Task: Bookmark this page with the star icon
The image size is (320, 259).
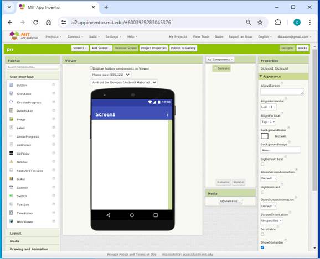Action: (260, 23)
